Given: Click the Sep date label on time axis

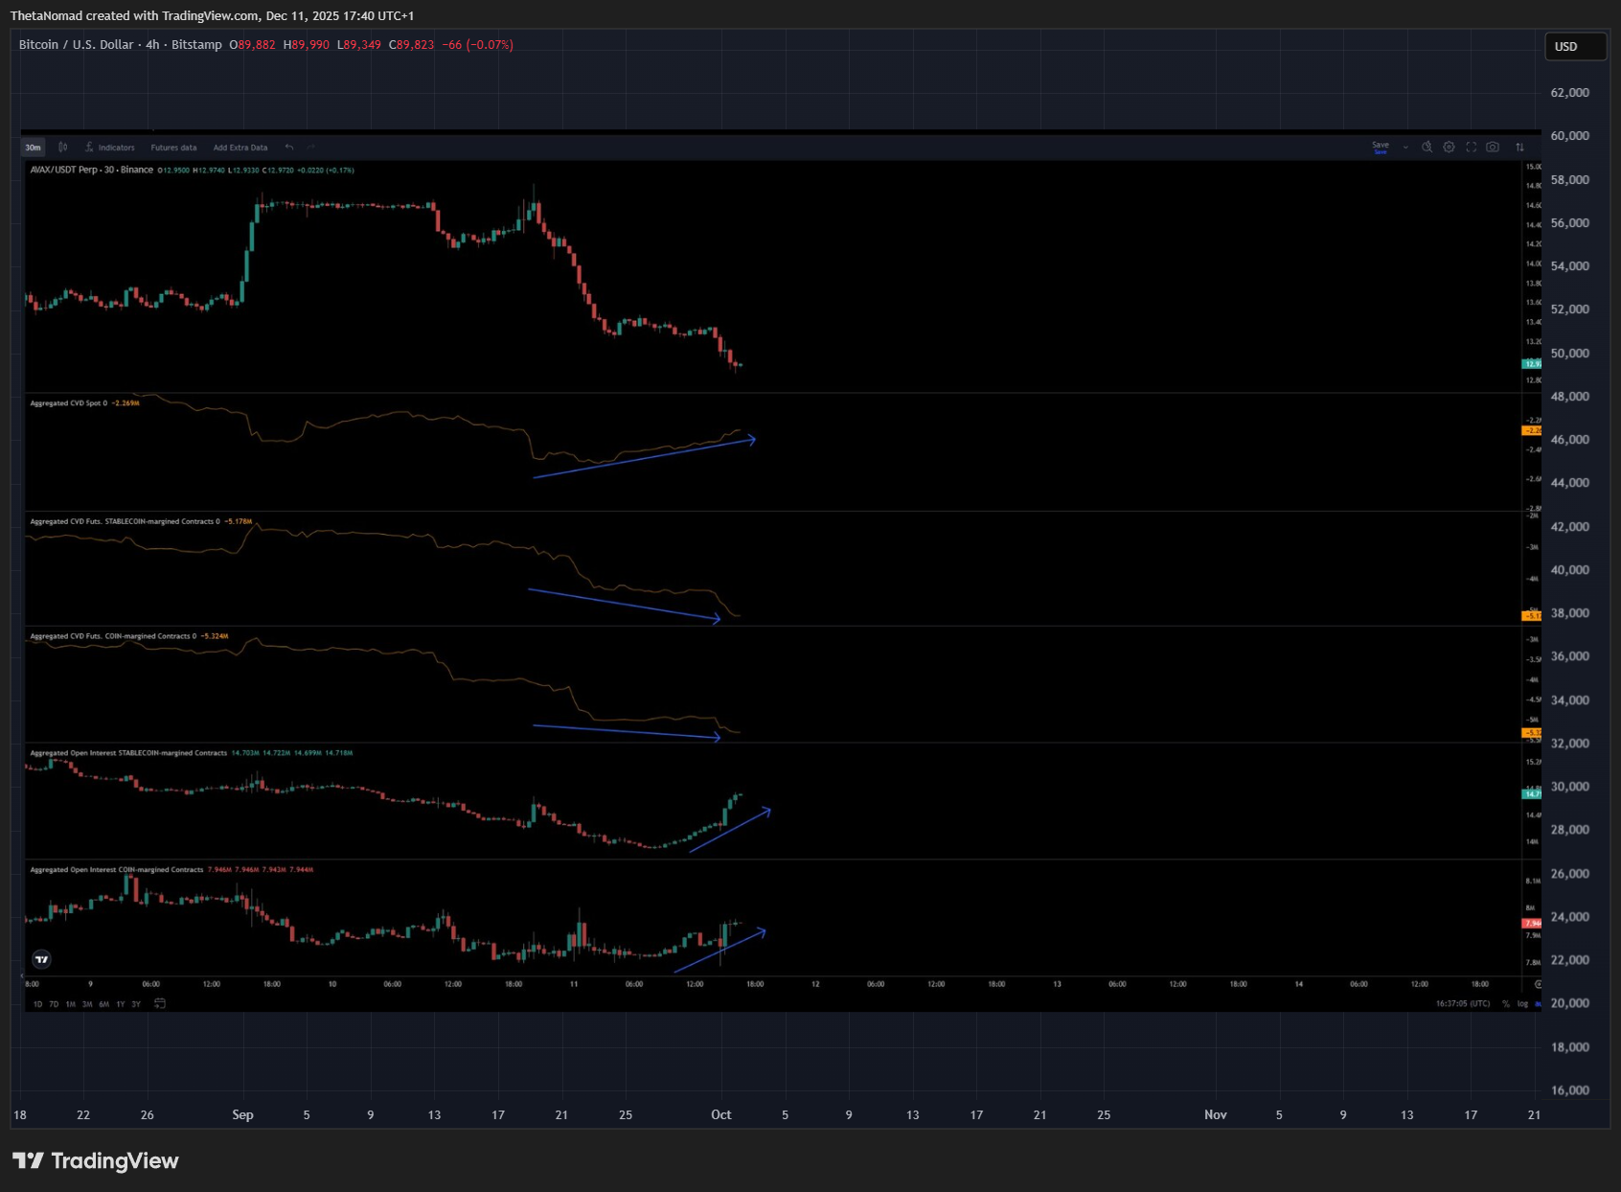Looking at the screenshot, I should pos(242,1114).
